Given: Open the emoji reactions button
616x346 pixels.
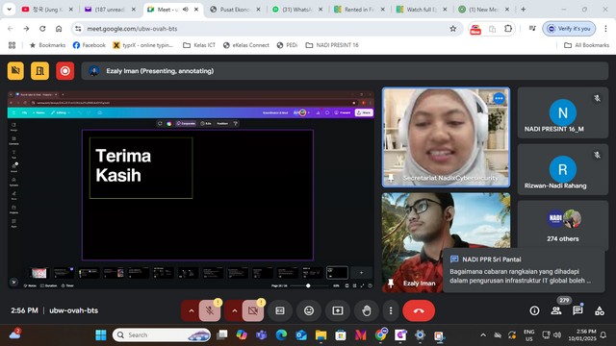Looking at the screenshot, I should [309, 310].
